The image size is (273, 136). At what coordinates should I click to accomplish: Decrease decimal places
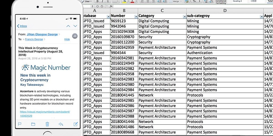(x=211, y=1)
